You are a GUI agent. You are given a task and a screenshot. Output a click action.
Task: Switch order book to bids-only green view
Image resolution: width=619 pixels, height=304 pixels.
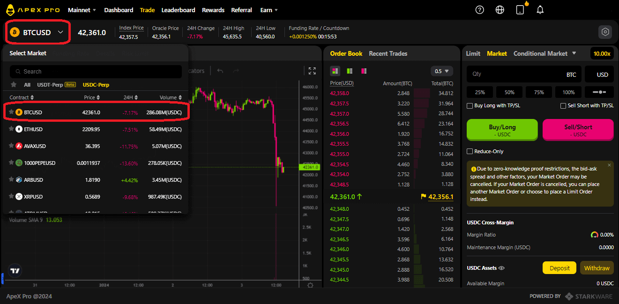coord(350,71)
